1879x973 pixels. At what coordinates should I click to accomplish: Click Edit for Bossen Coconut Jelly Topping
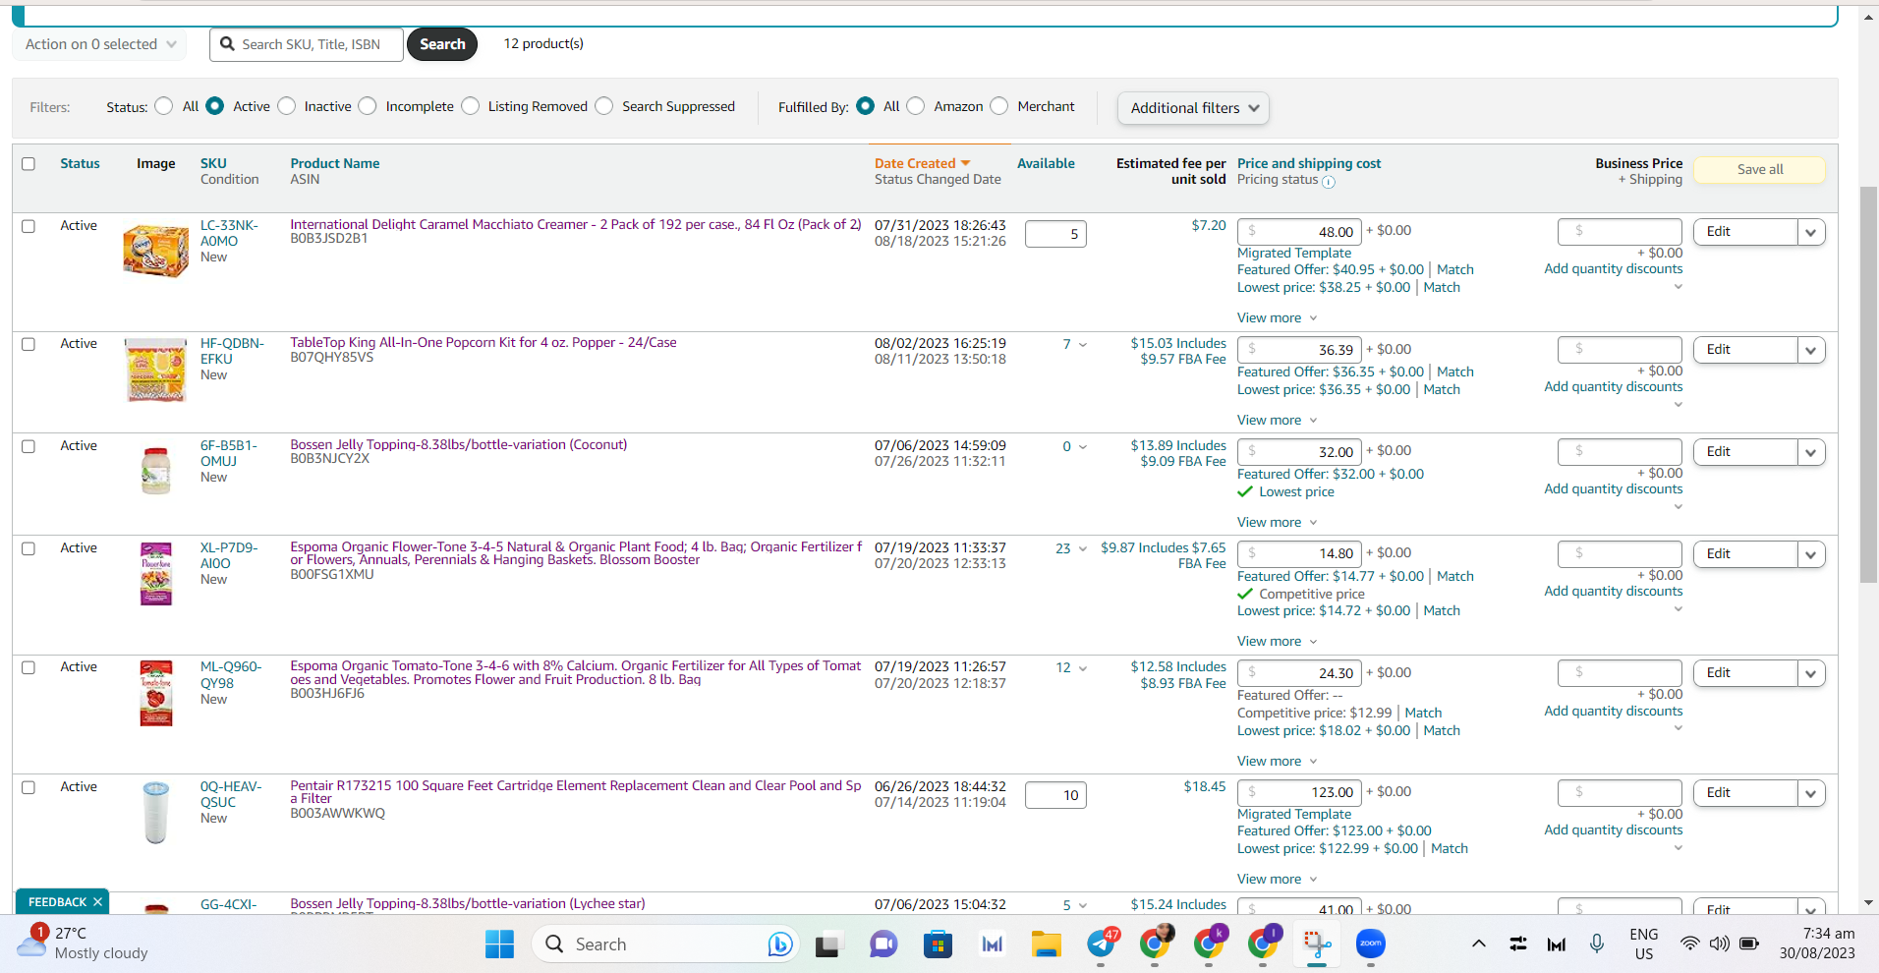(x=1745, y=452)
